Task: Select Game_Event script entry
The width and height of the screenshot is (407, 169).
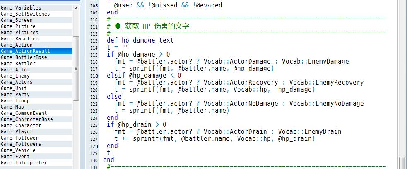Action: [x=36, y=157]
